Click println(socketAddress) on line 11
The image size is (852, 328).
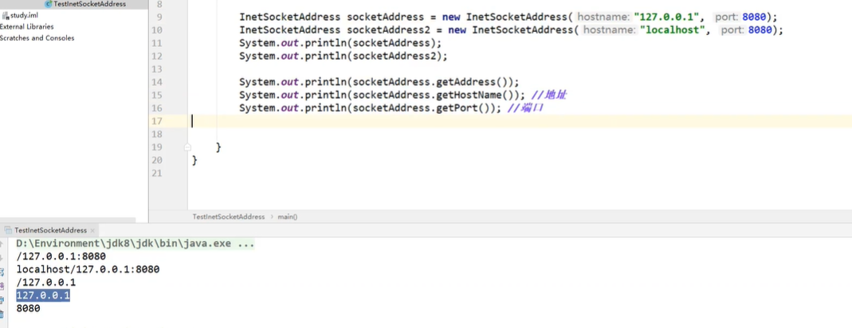[x=370, y=43]
